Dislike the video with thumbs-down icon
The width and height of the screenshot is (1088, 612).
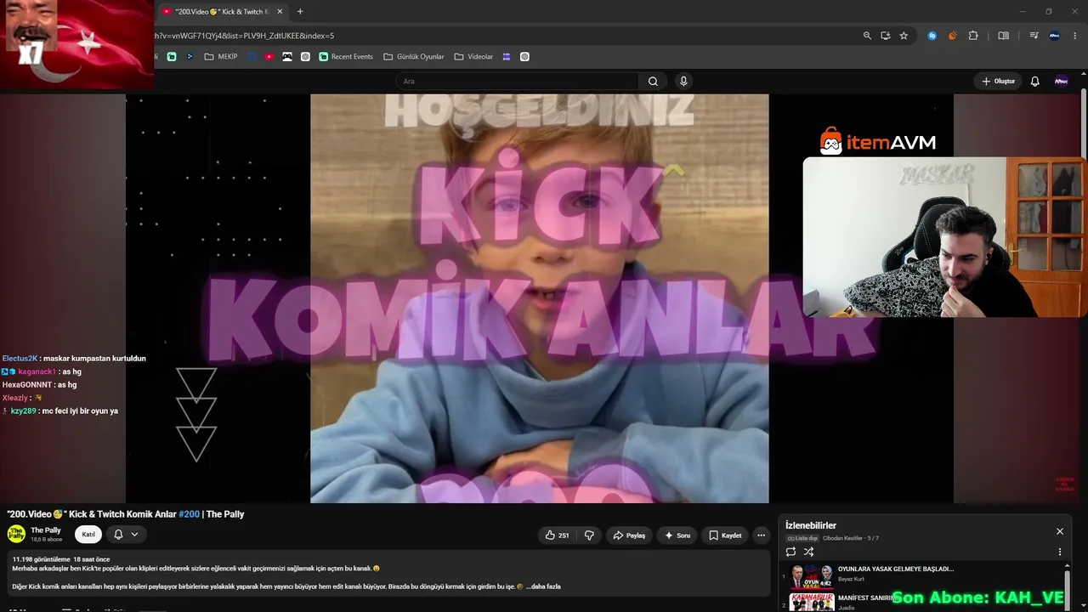point(589,535)
